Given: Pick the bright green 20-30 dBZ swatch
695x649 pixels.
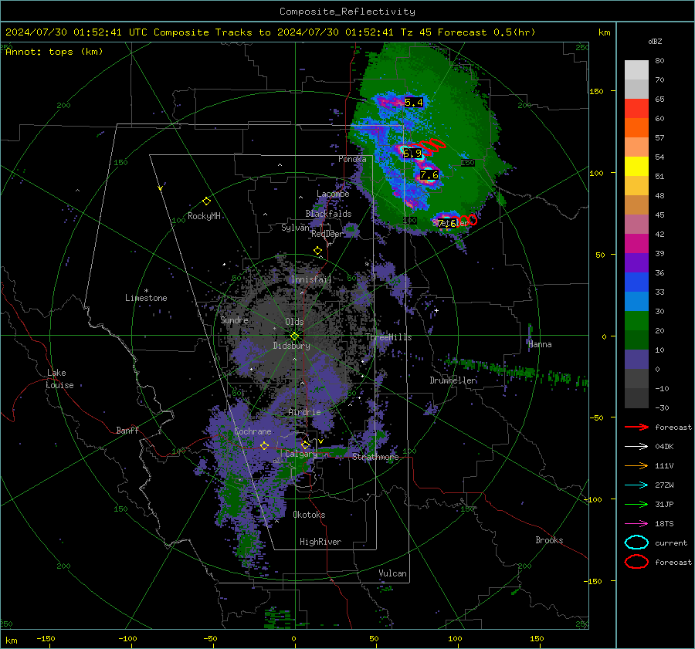Looking at the screenshot, I should (636, 321).
